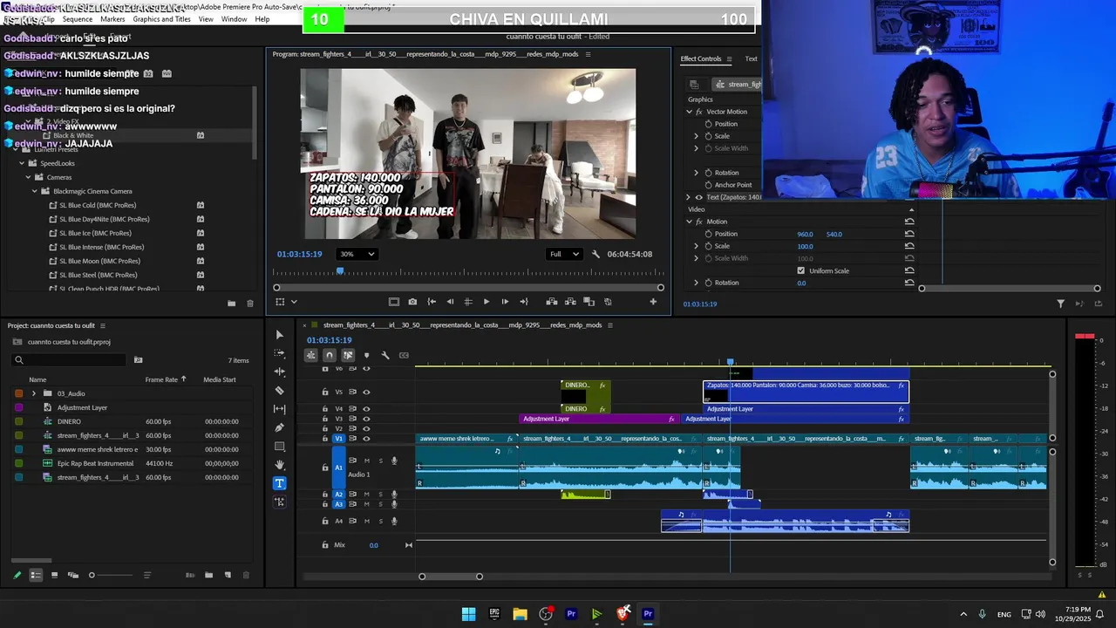Toggle Uniform Scale checkbox
Screen dimensions: 1116x628
[801, 270]
